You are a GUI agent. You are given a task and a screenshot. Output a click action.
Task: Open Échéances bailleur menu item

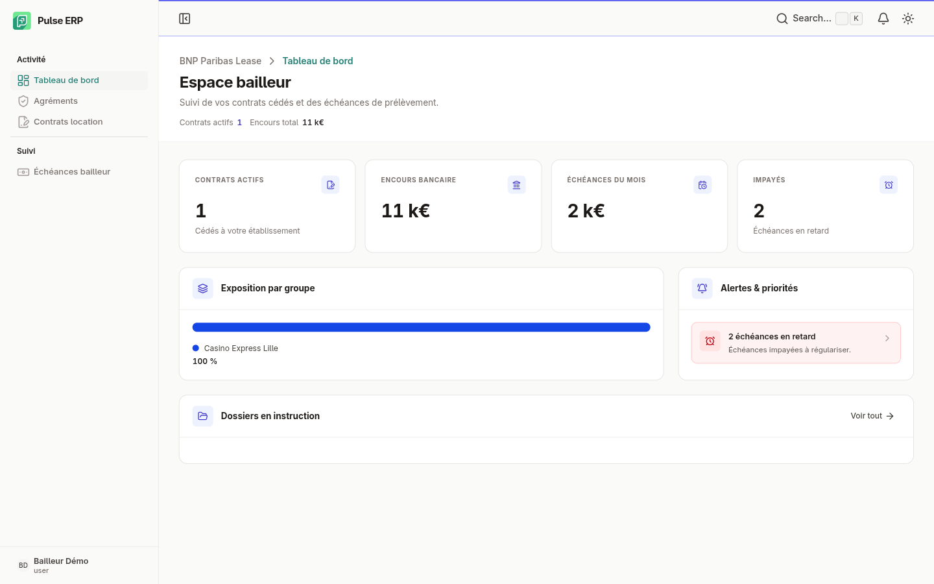(79, 172)
